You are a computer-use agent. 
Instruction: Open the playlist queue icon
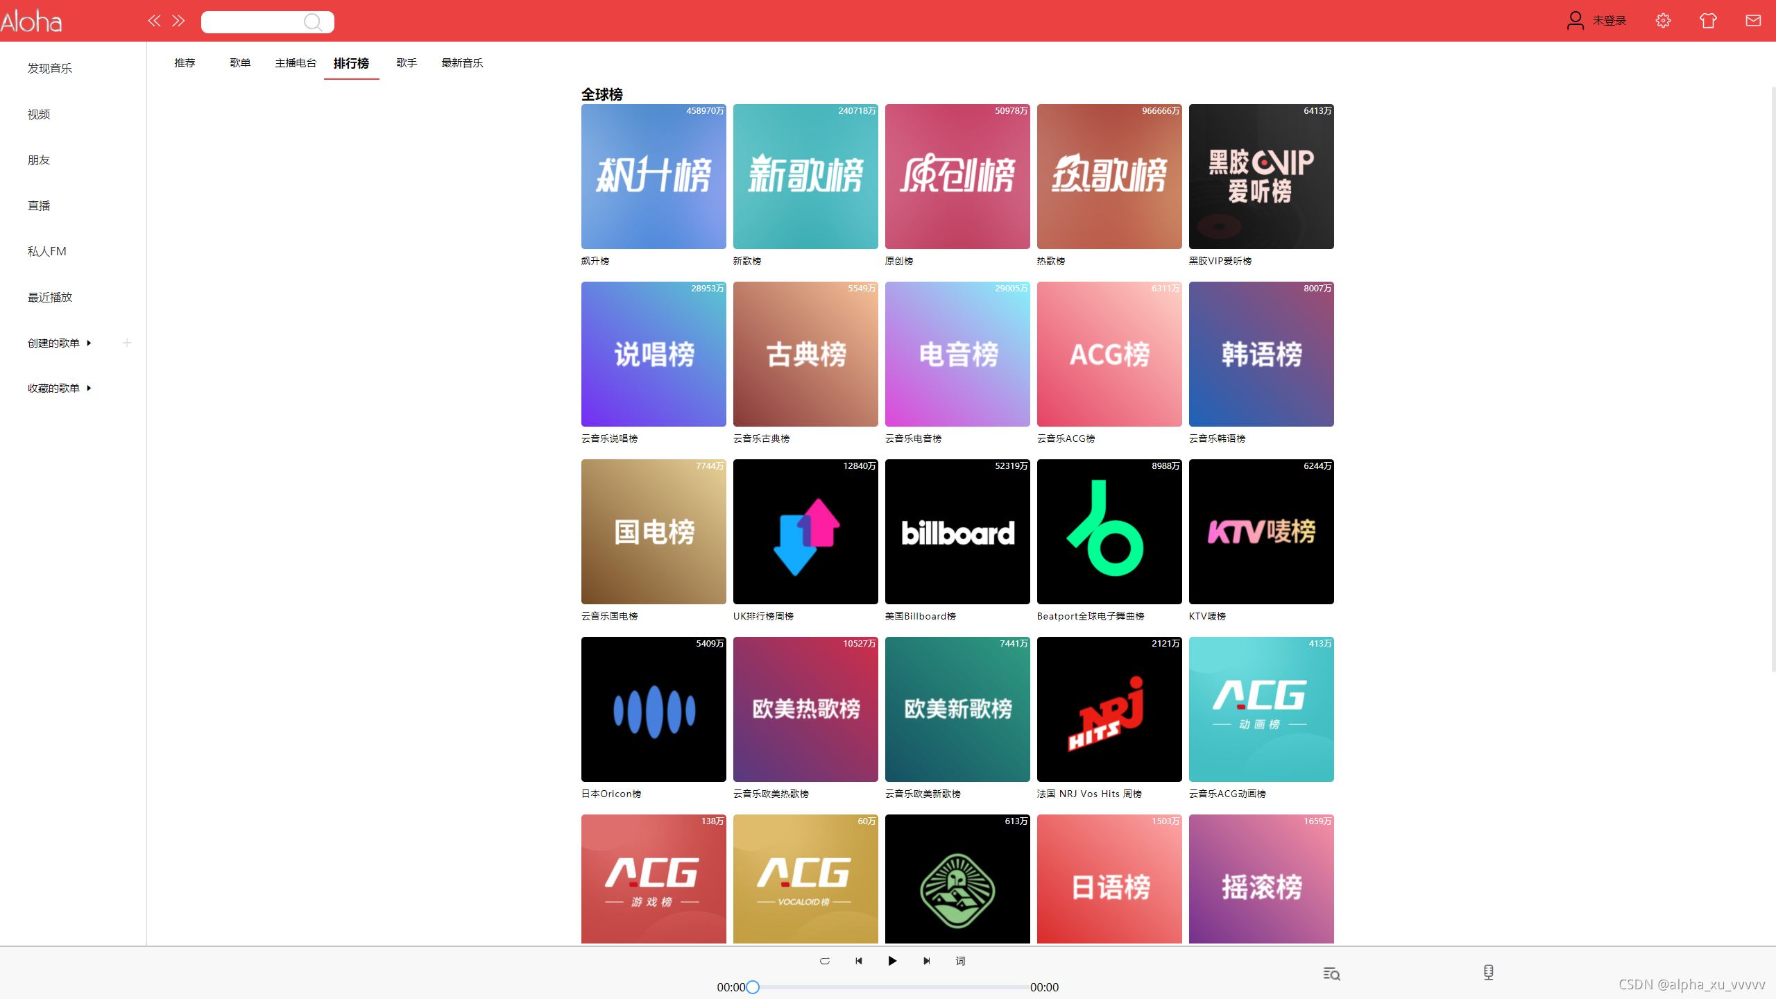click(1331, 974)
